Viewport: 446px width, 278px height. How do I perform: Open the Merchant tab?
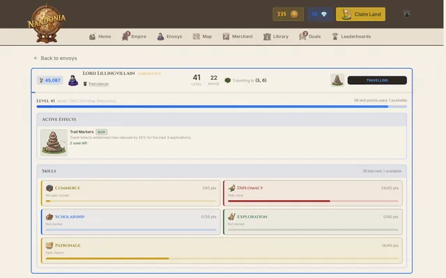click(238, 37)
